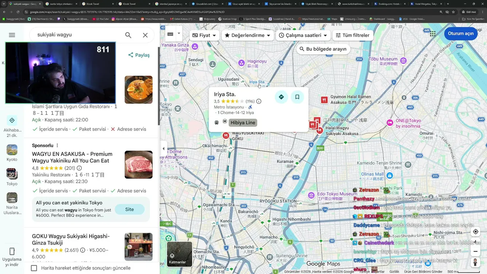Select the Hibiya Line chip
The width and height of the screenshot is (487, 274).
pyautogui.click(x=243, y=123)
